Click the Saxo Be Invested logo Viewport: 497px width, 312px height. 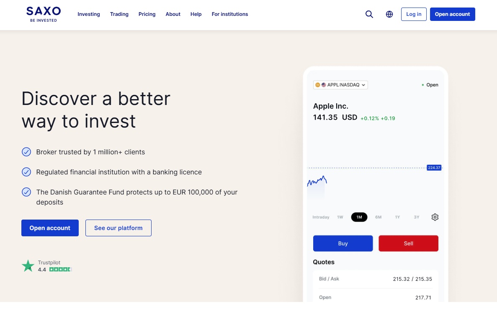[44, 14]
